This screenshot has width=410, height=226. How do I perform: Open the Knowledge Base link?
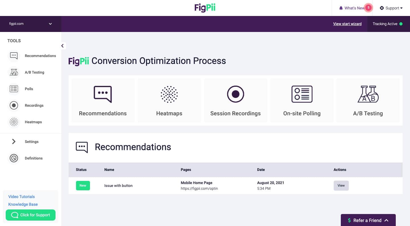click(23, 205)
